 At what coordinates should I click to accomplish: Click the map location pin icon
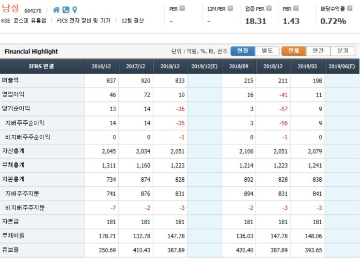(75, 10)
